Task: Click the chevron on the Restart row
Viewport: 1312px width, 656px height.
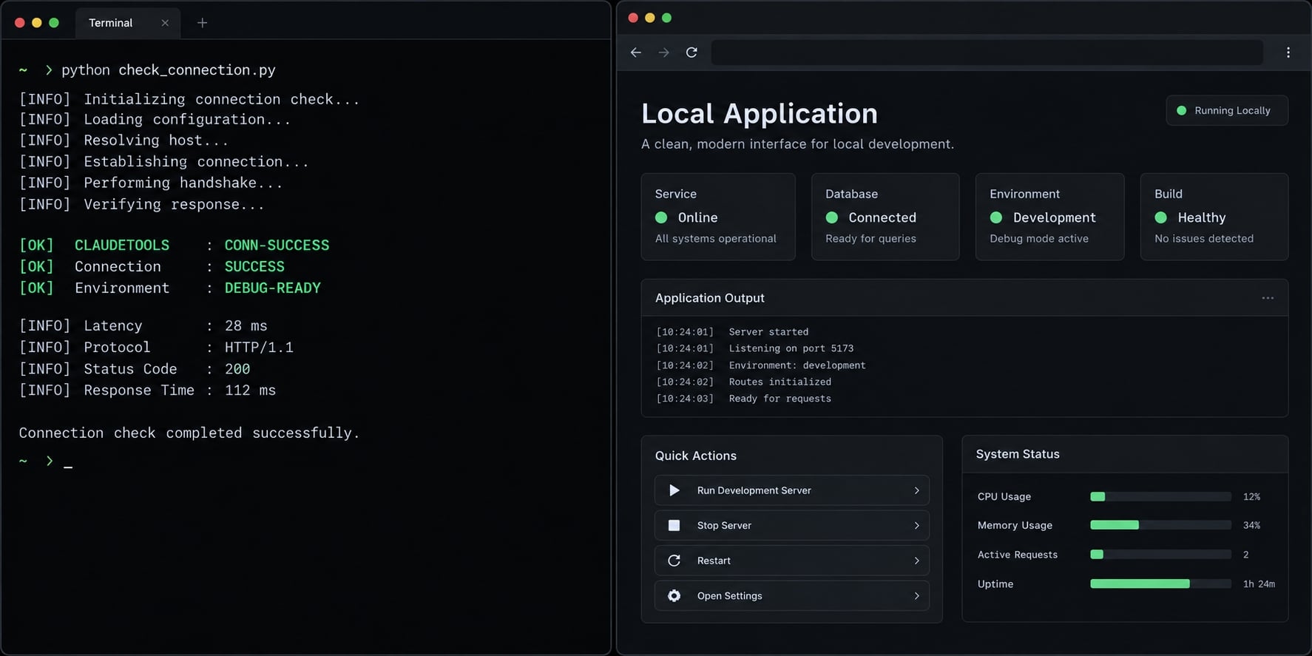Action: point(916,561)
